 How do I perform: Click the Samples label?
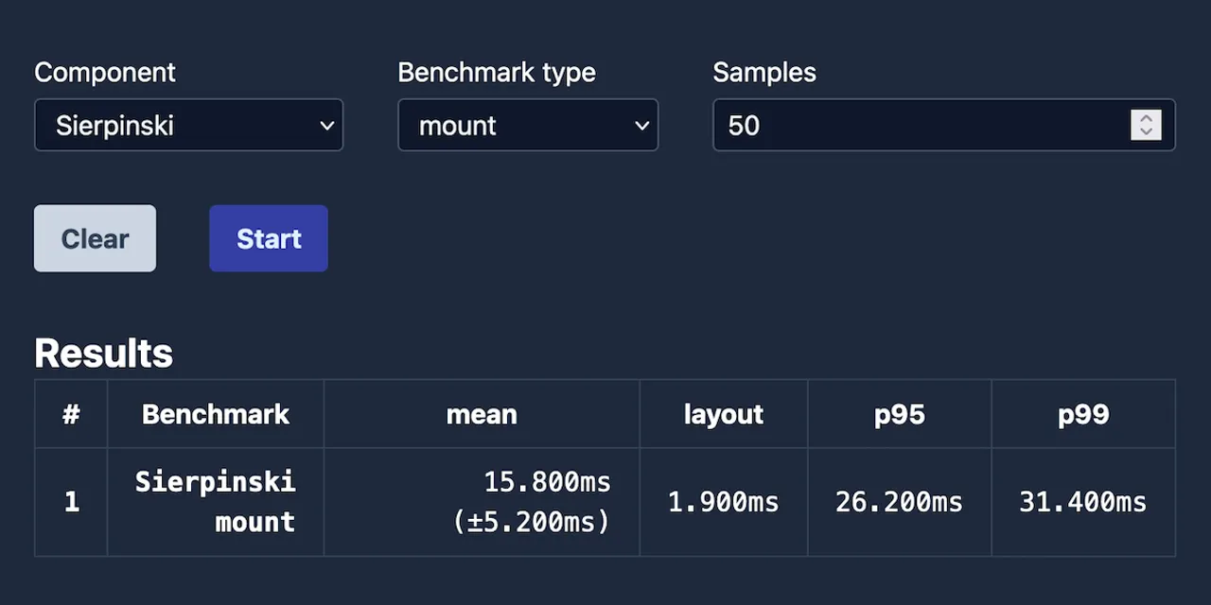coord(764,73)
